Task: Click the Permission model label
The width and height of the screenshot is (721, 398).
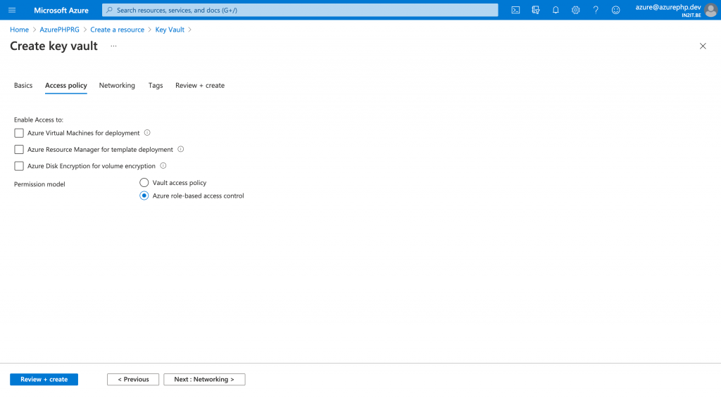Action: [x=39, y=184]
